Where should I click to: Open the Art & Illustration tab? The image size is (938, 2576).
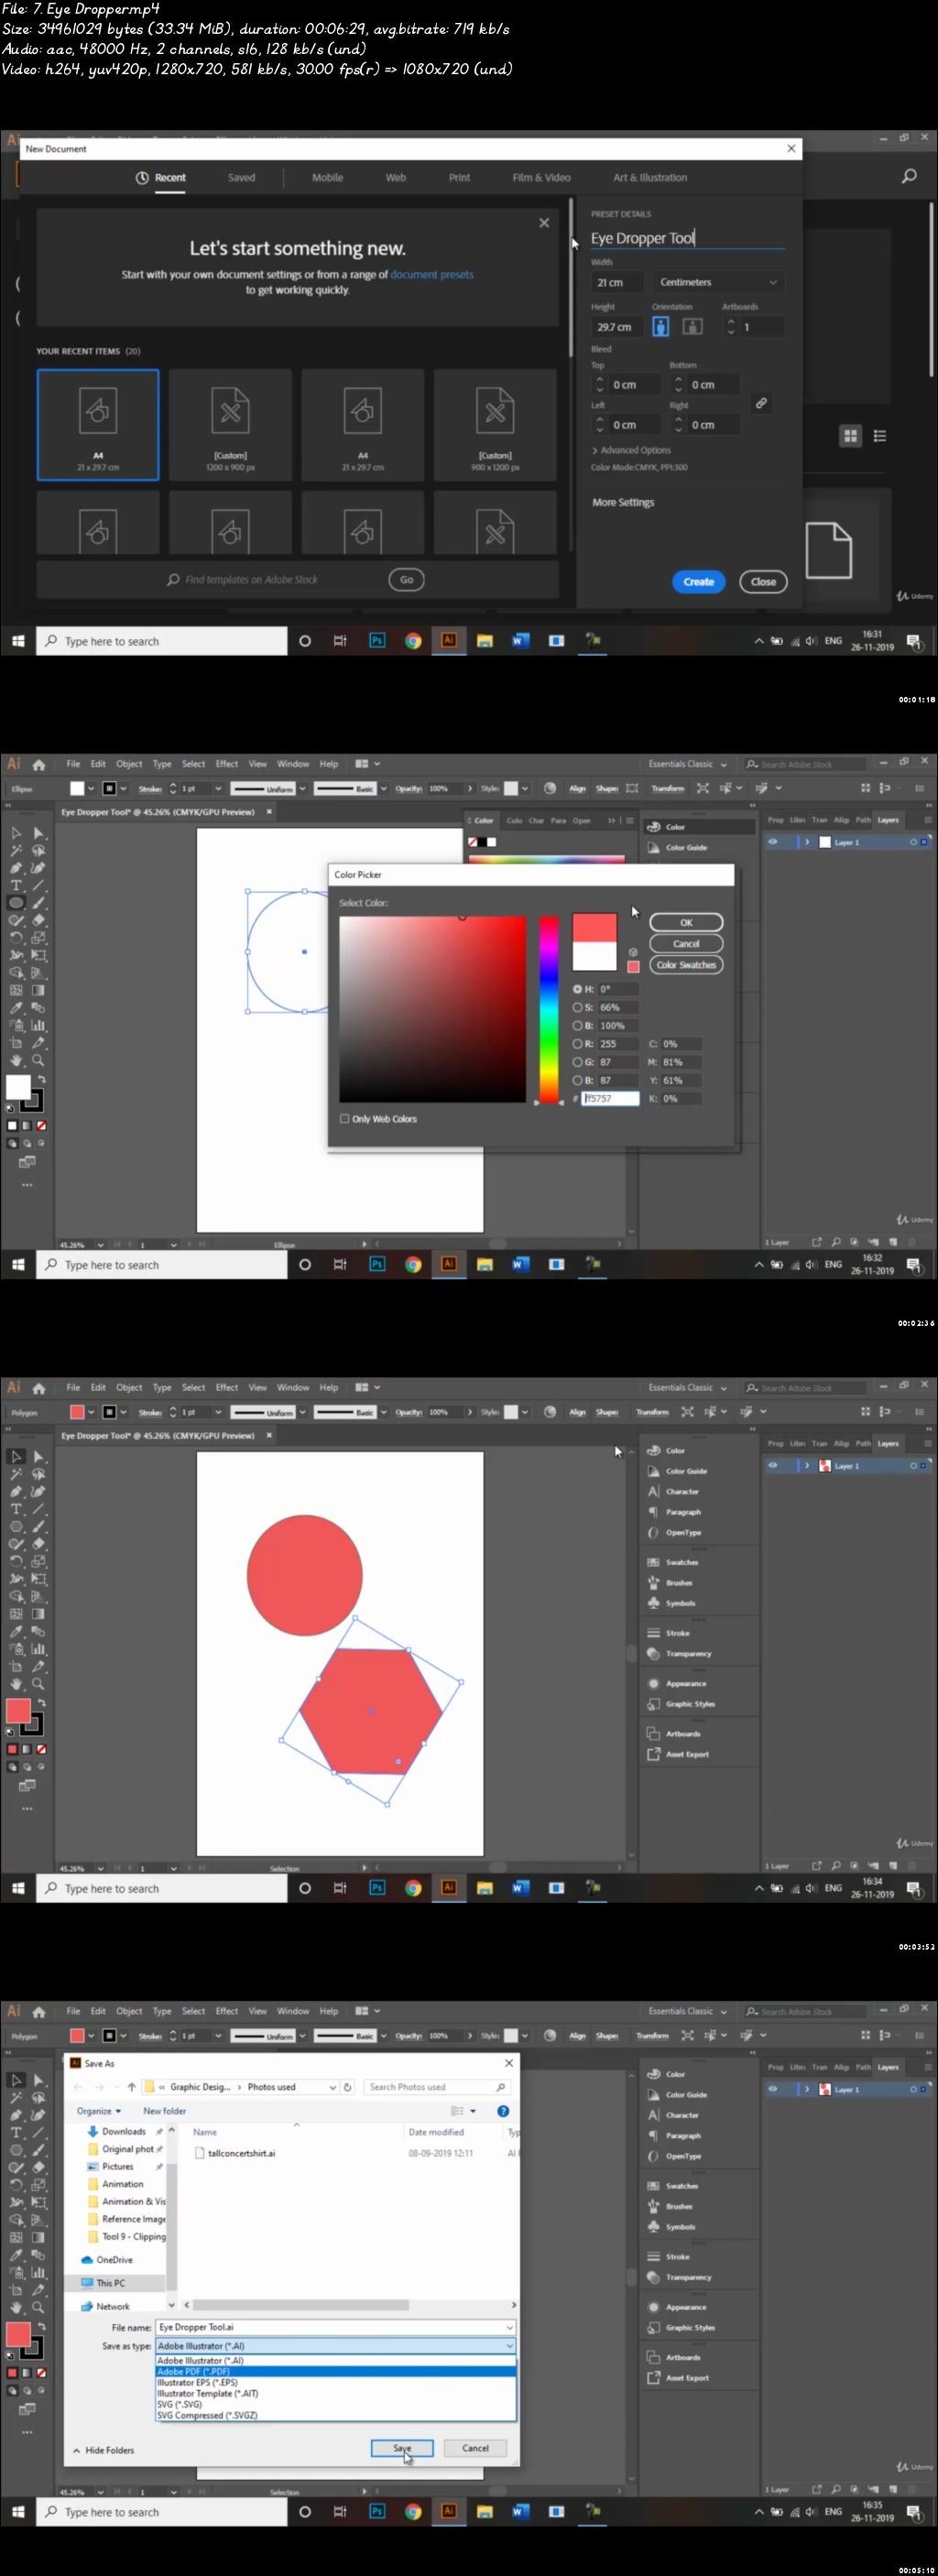coord(650,178)
